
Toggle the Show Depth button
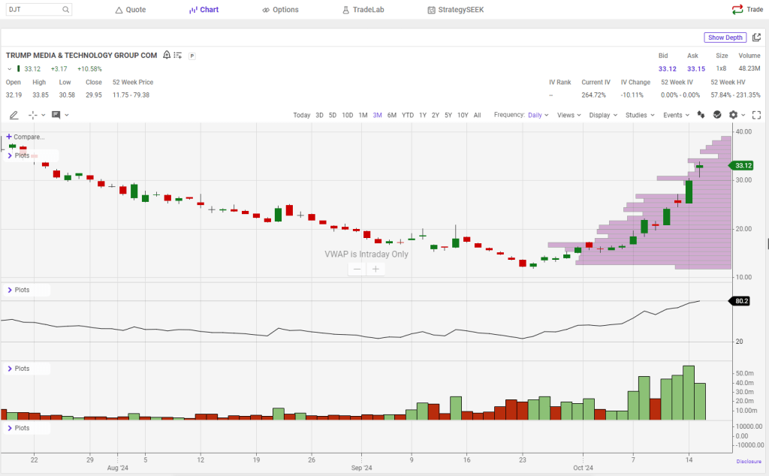725,38
